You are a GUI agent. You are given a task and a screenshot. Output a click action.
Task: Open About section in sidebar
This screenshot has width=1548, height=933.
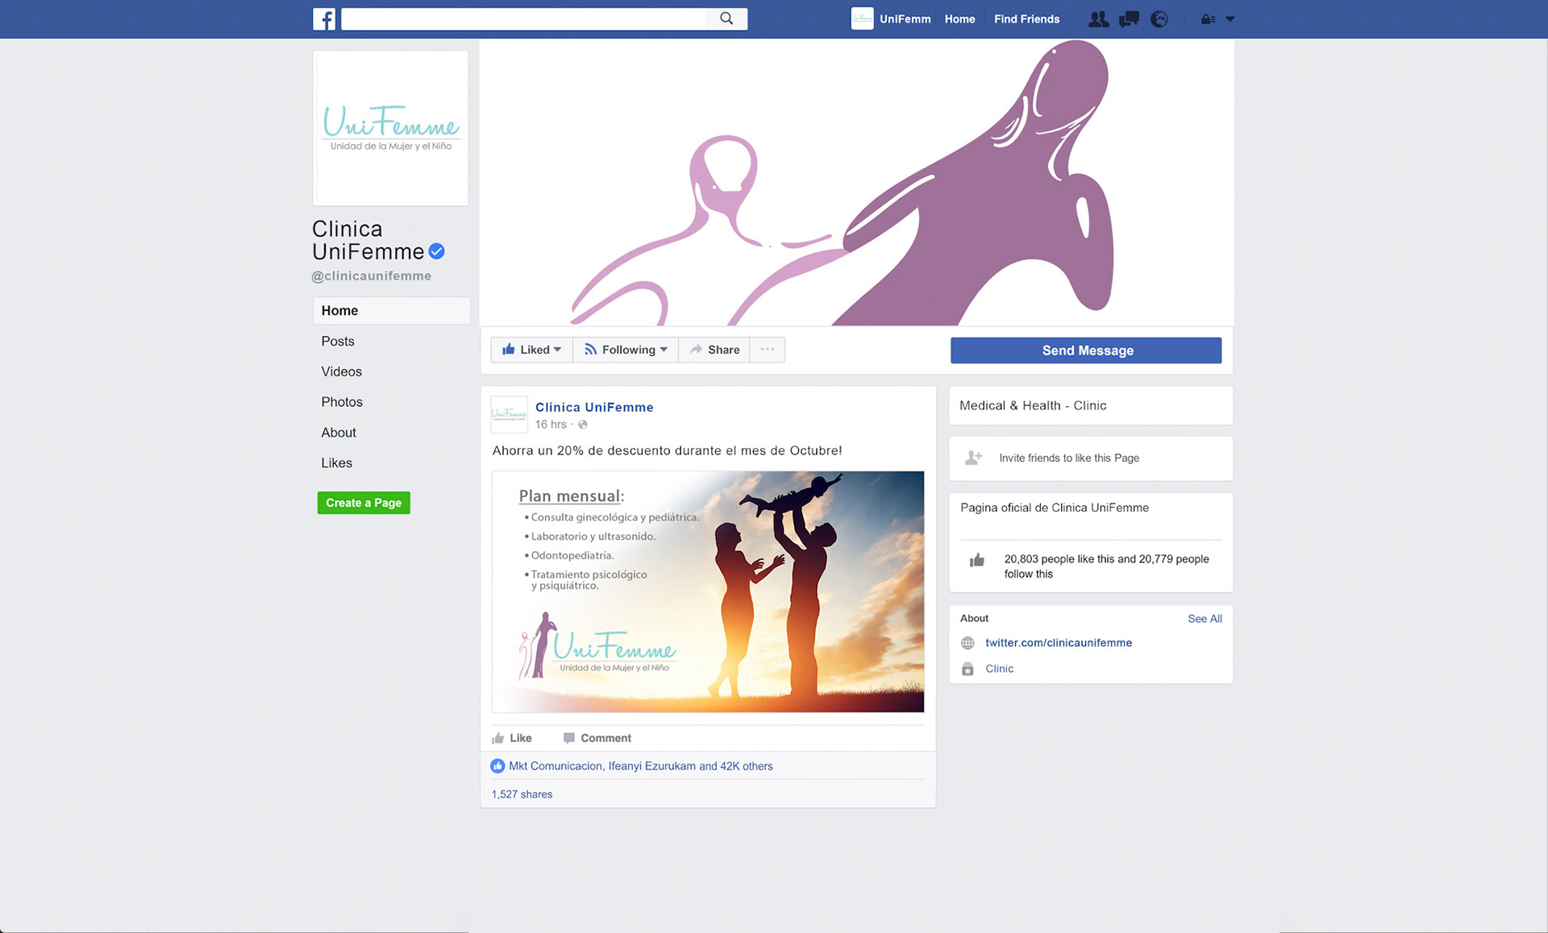tap(339, 433)
